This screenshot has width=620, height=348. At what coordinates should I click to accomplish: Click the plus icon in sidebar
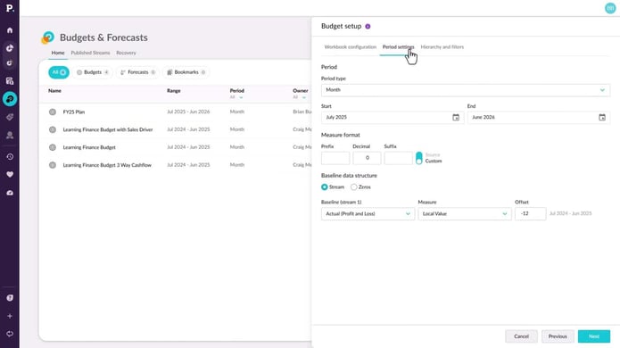10,316
